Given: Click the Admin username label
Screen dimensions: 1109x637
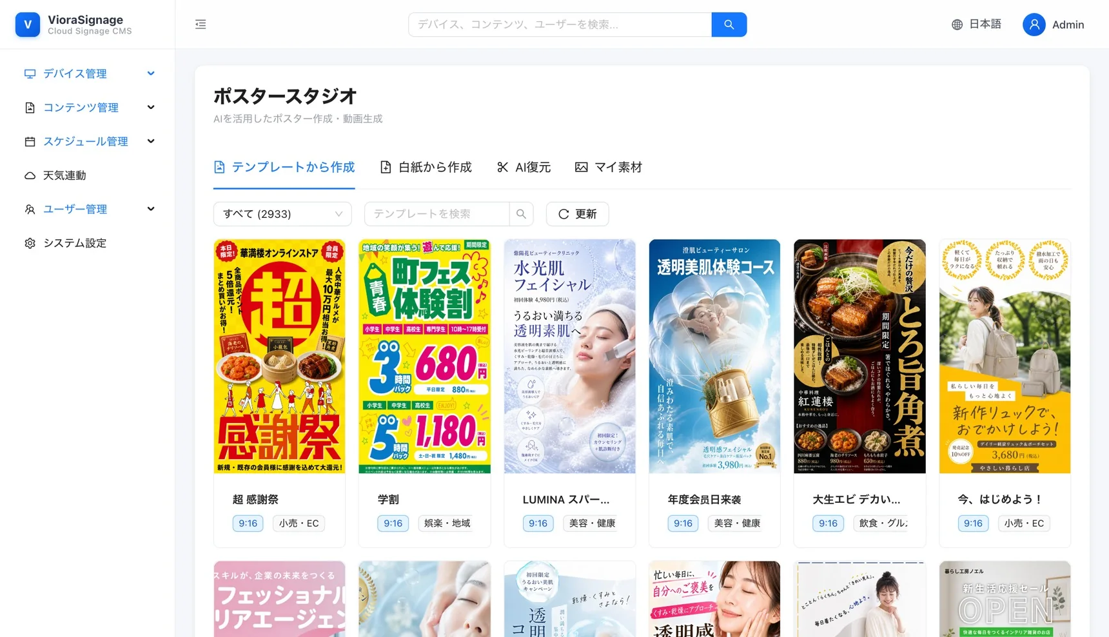Looking at the screenshot, I should pyautogui.click(x=1068, y=24).
